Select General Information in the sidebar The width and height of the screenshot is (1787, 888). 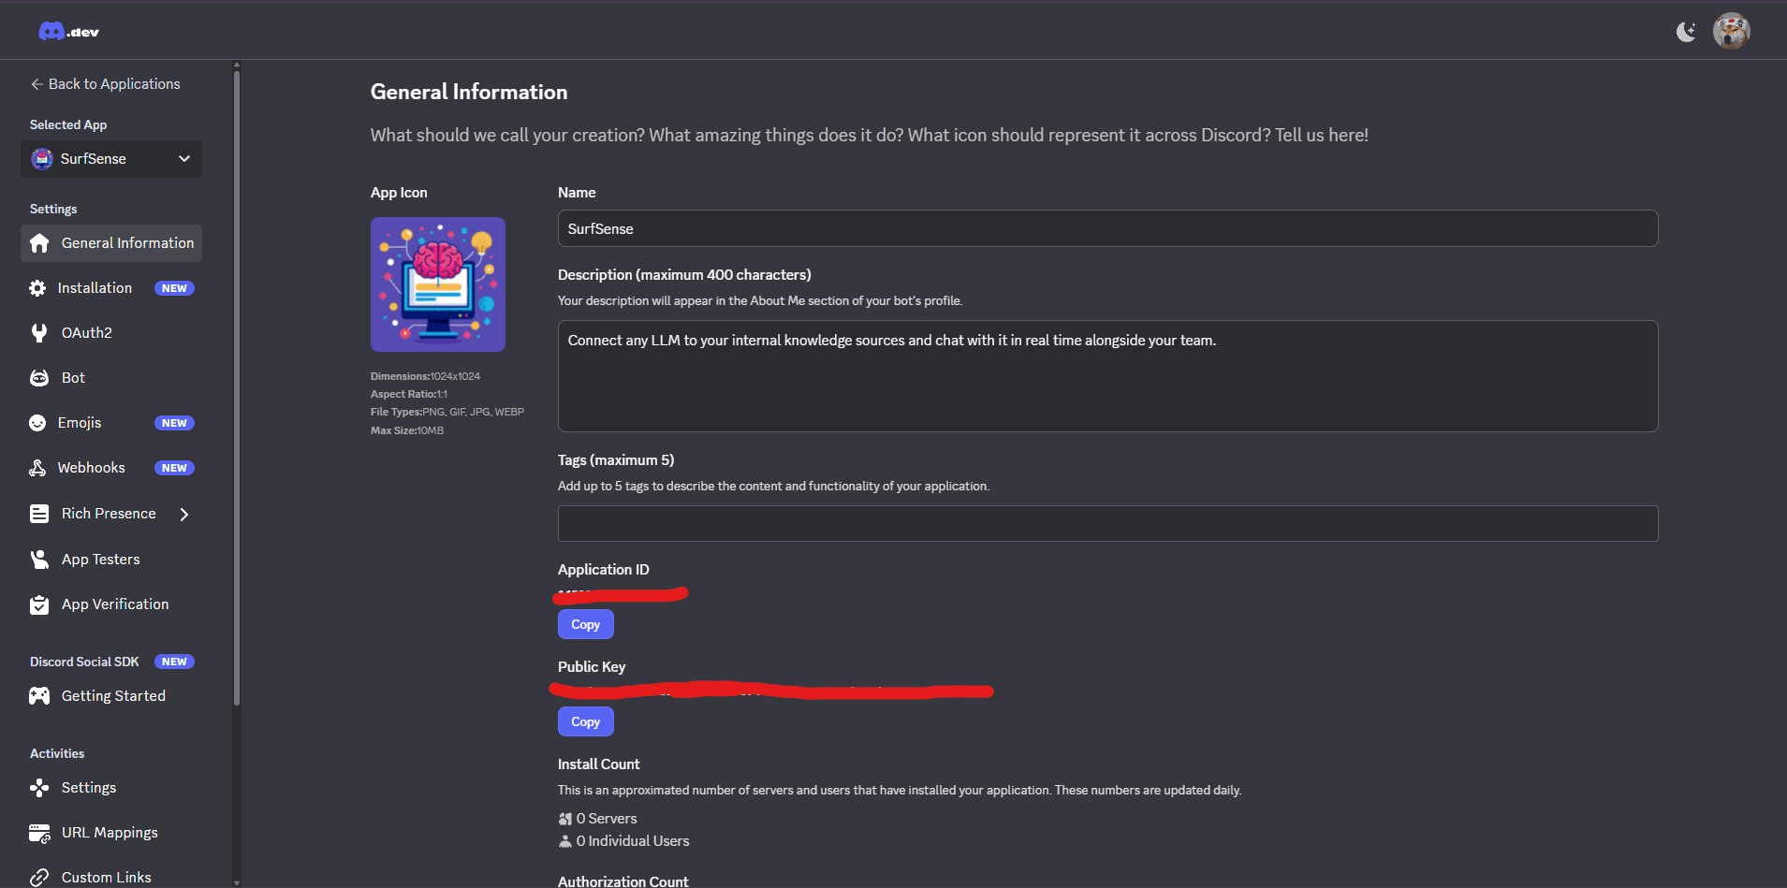coord(126,242)
